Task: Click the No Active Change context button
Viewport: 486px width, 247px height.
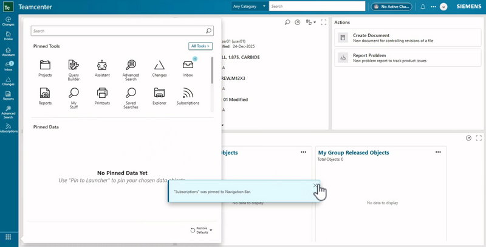Action: (391, 7)
